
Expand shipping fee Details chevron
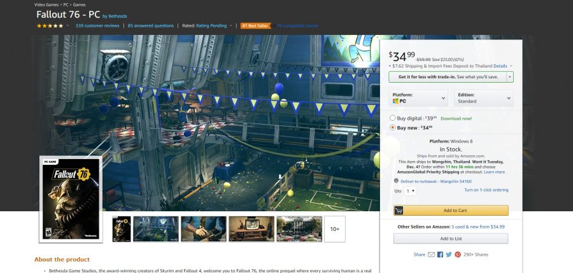coord(511,66)
